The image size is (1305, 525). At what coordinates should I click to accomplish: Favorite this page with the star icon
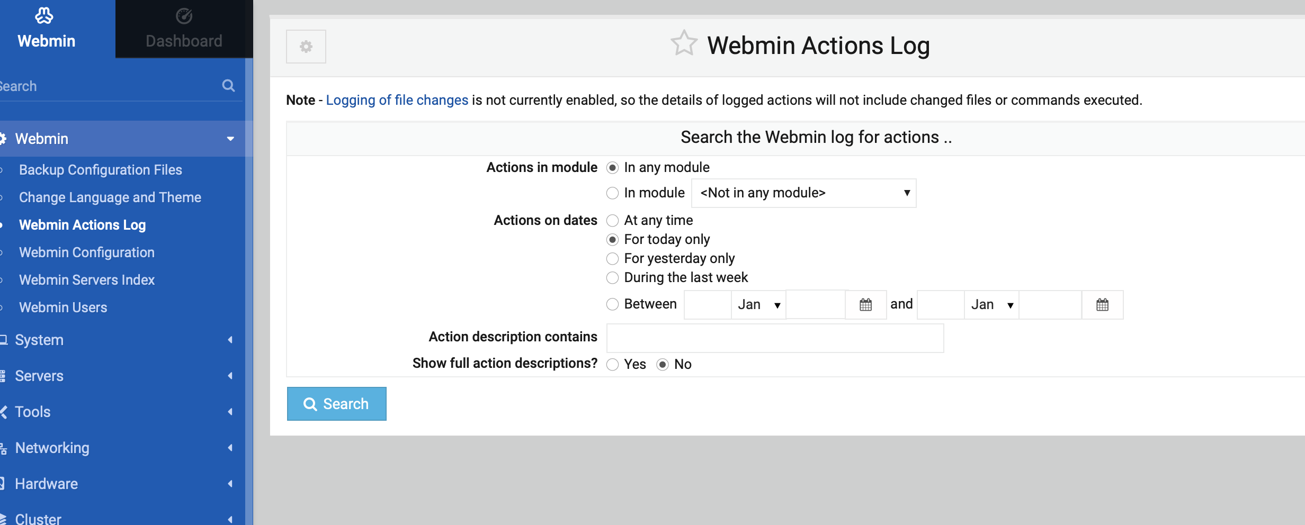coord(684,43)
